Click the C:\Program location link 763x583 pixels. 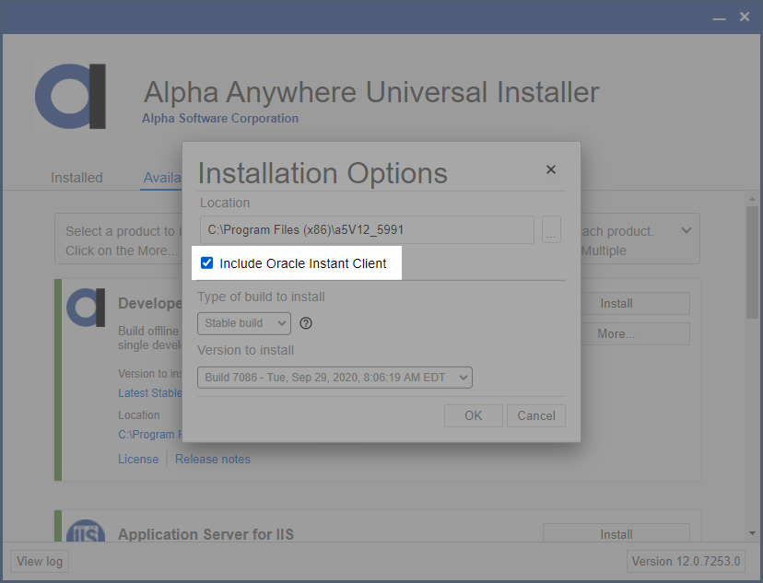tap(150, 434)
